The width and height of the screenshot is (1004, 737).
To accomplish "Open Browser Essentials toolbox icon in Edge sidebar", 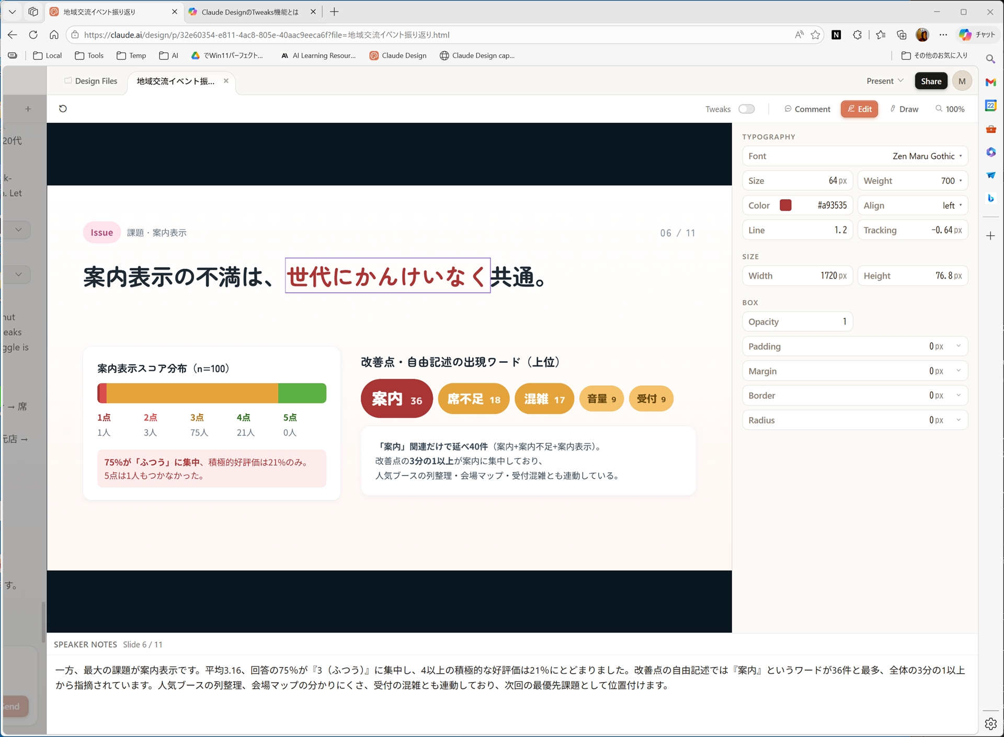I will tap(991, 129).
